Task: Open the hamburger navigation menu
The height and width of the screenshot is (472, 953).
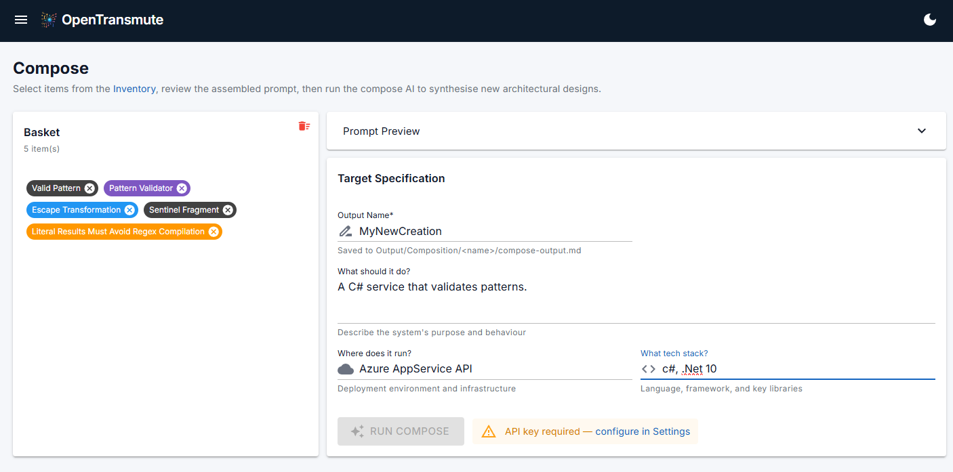Action: click(21, 20)
